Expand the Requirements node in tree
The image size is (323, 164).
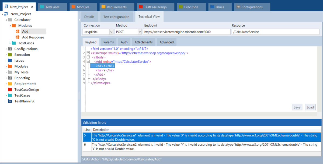pyautogui.click(x=6, y=84)
